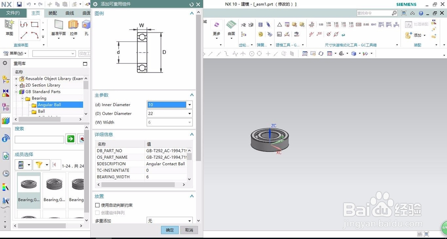Switch to the 曲面 ribbon tab
This screenshot has height=239, width=447.
(86, 13)
